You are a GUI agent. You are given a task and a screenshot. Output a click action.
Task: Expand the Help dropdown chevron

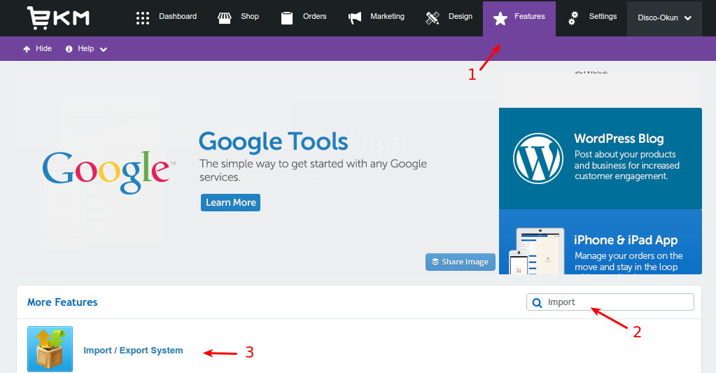pos(104,49)
